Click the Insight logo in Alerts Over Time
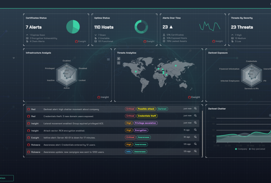This screenshot has width=271, height=183. click(217, 41)
